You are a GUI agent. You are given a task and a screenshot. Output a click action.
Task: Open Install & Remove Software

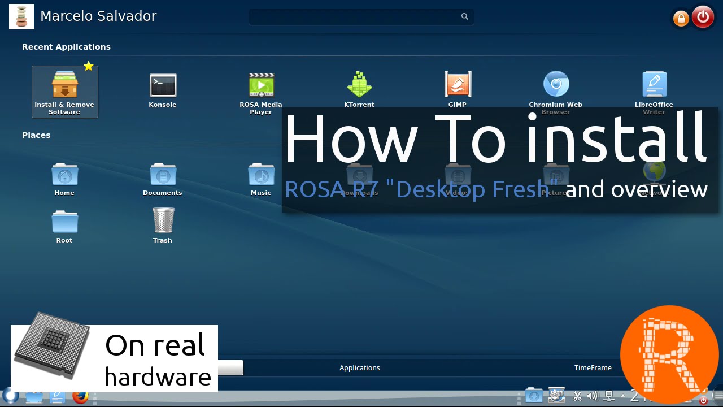(64, 92)
